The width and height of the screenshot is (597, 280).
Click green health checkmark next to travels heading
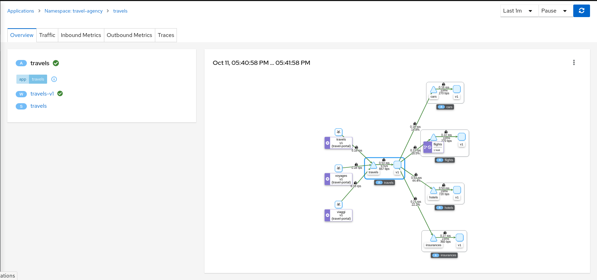56,63
